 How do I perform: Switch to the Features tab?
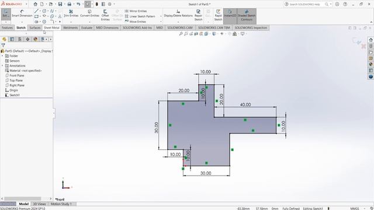pyautogui.click(x=7, y=27)
